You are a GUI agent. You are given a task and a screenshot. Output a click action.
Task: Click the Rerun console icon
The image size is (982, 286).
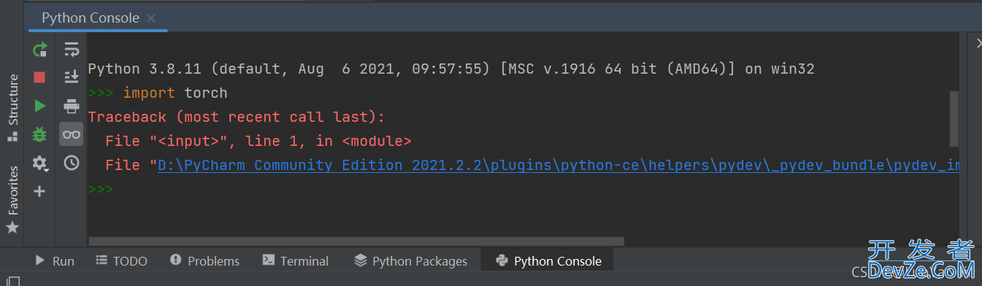pyautogui.click(x=39, y=50)
